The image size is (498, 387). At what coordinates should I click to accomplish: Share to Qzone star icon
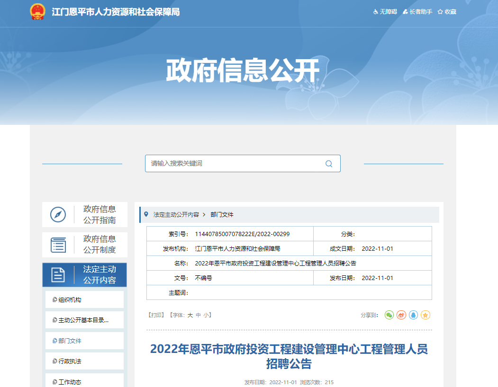(426, 315)
